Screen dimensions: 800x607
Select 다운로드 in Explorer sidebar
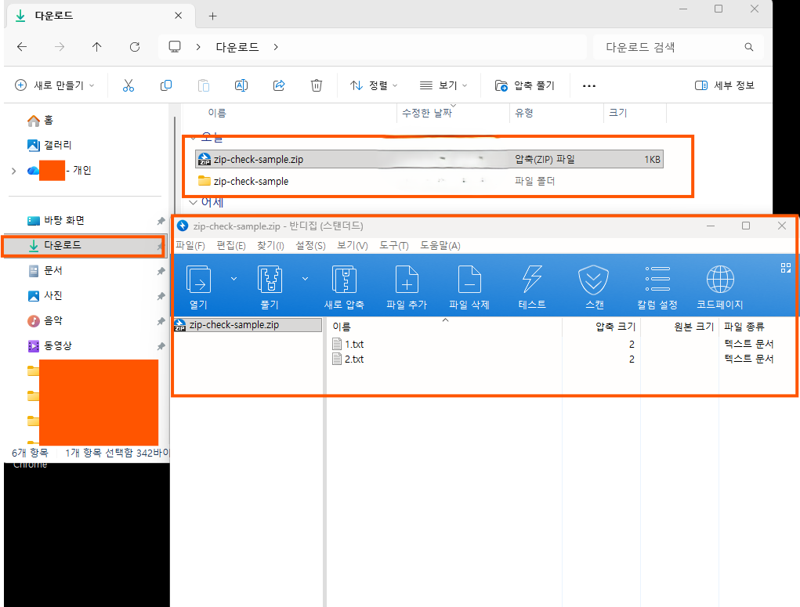point(84,246)
